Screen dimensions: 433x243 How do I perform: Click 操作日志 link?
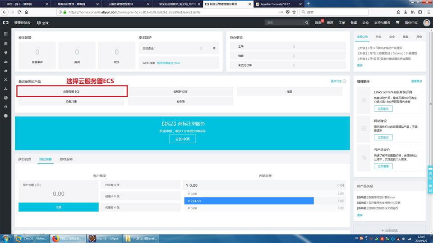(x=336, y=81)
